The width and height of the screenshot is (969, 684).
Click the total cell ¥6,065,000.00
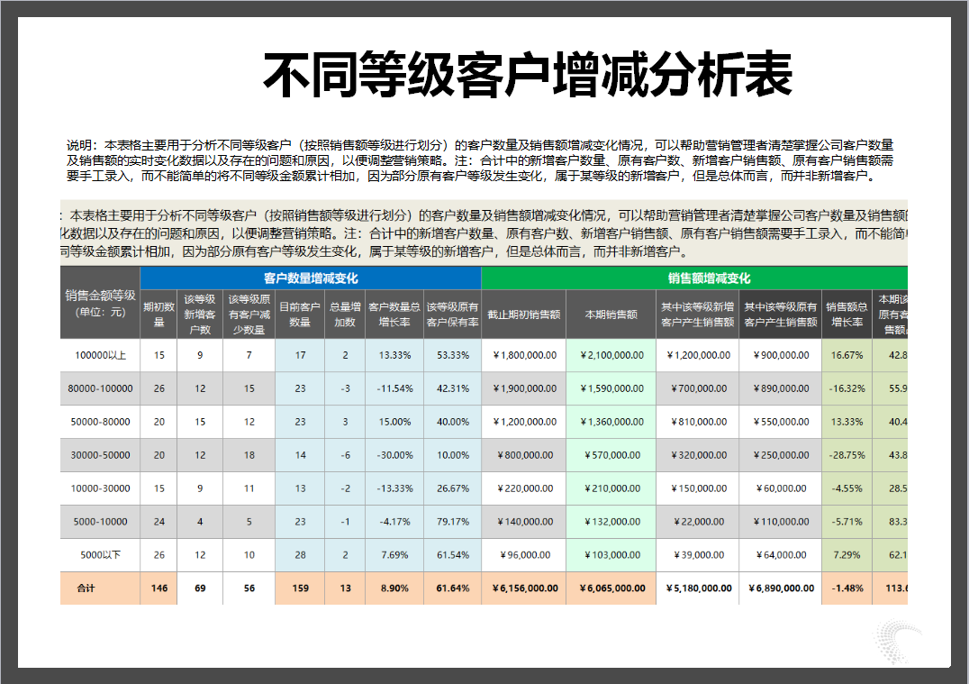pos(611,588)
